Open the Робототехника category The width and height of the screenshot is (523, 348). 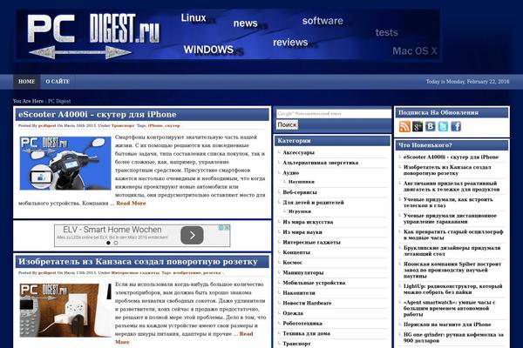click(302, 324)
